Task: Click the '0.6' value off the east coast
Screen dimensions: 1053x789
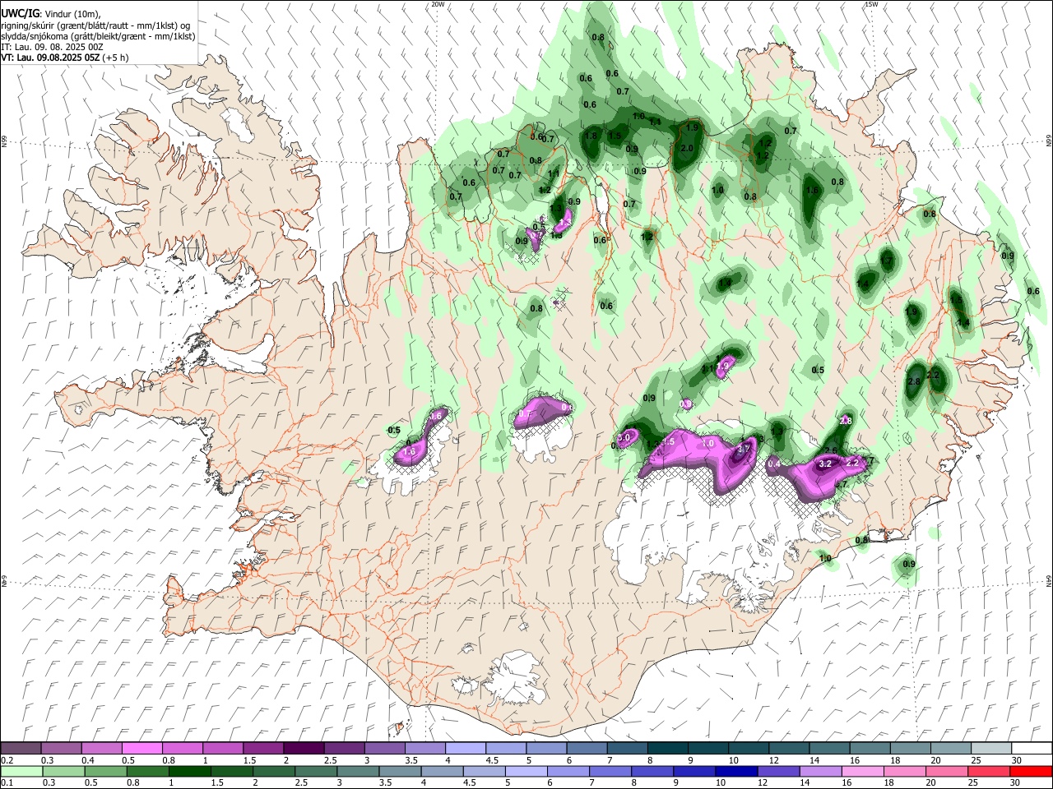Action: tap(1033, 291)
